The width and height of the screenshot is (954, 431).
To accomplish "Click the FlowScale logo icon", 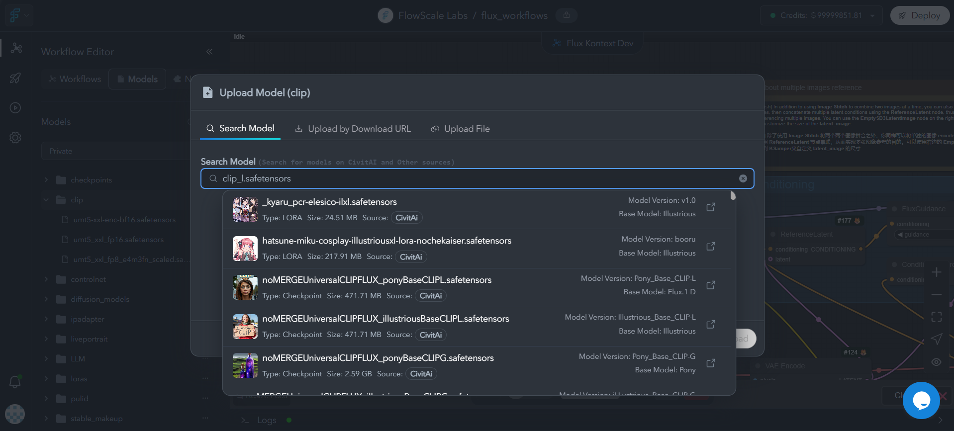I will [15, 15].
